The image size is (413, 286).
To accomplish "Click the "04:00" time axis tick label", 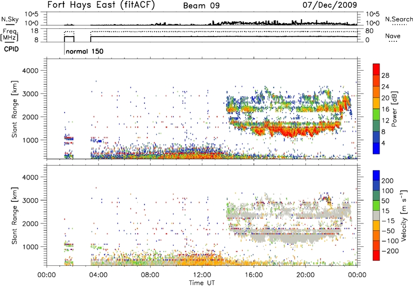I will [98, 275].
